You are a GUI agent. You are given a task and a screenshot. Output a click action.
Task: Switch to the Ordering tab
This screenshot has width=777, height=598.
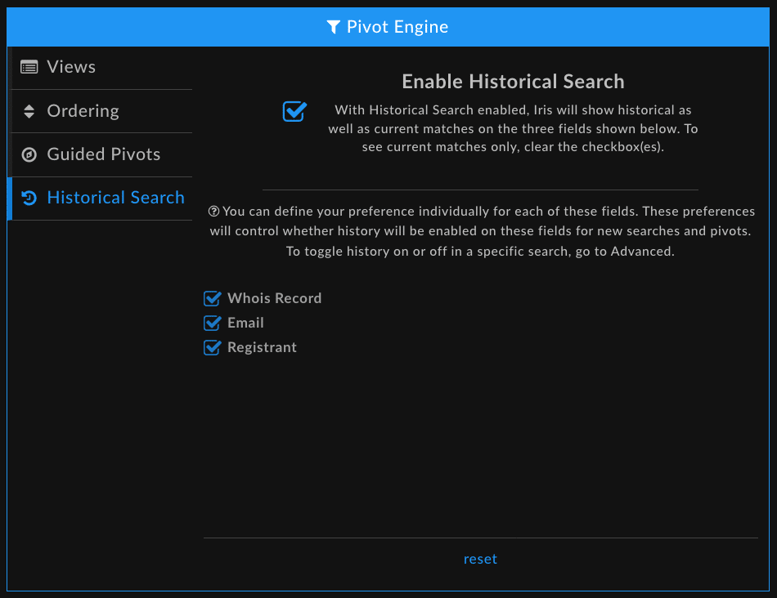101,111
